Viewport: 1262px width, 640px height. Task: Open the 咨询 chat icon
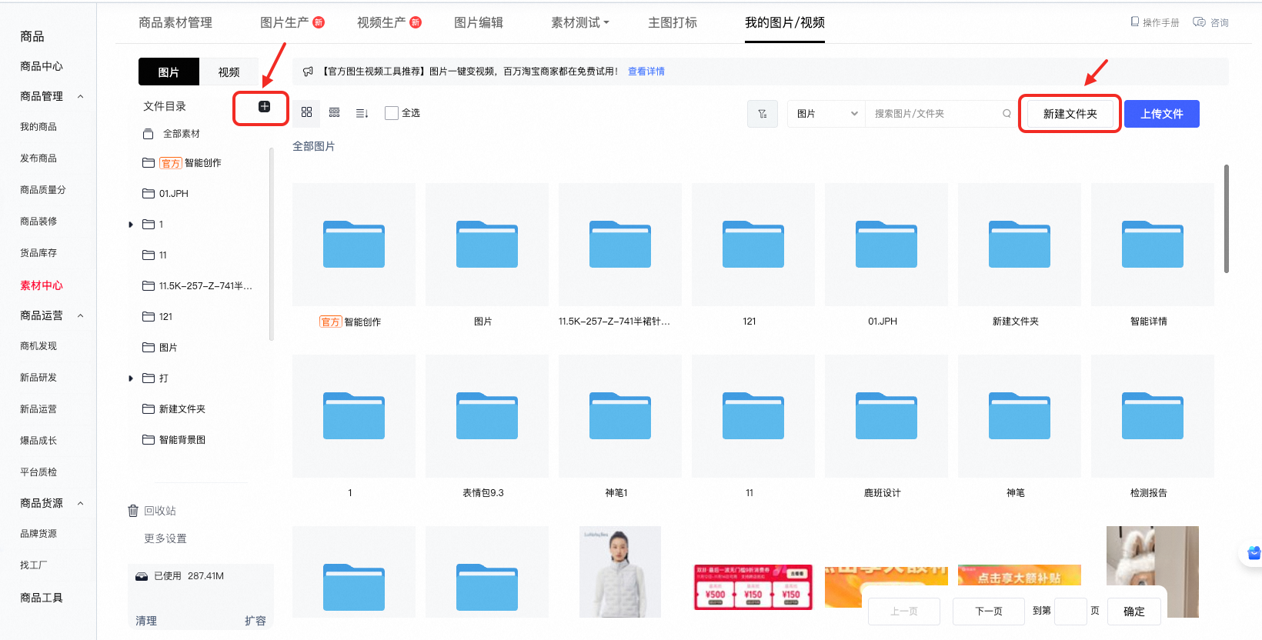(1199, 22)
